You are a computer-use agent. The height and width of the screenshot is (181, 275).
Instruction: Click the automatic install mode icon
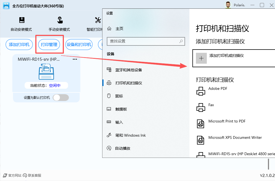point(21,20)
